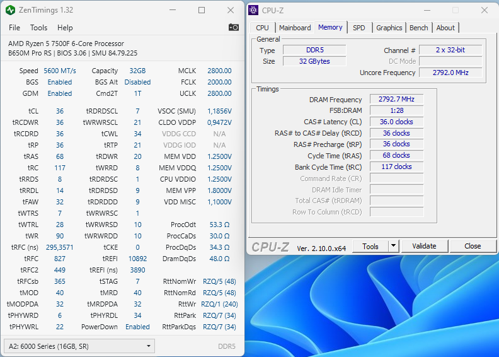Click the VDD MISC 1,1000V value
Screen dimensions: 499x357
pyautogui.click(x=219, y=202)
